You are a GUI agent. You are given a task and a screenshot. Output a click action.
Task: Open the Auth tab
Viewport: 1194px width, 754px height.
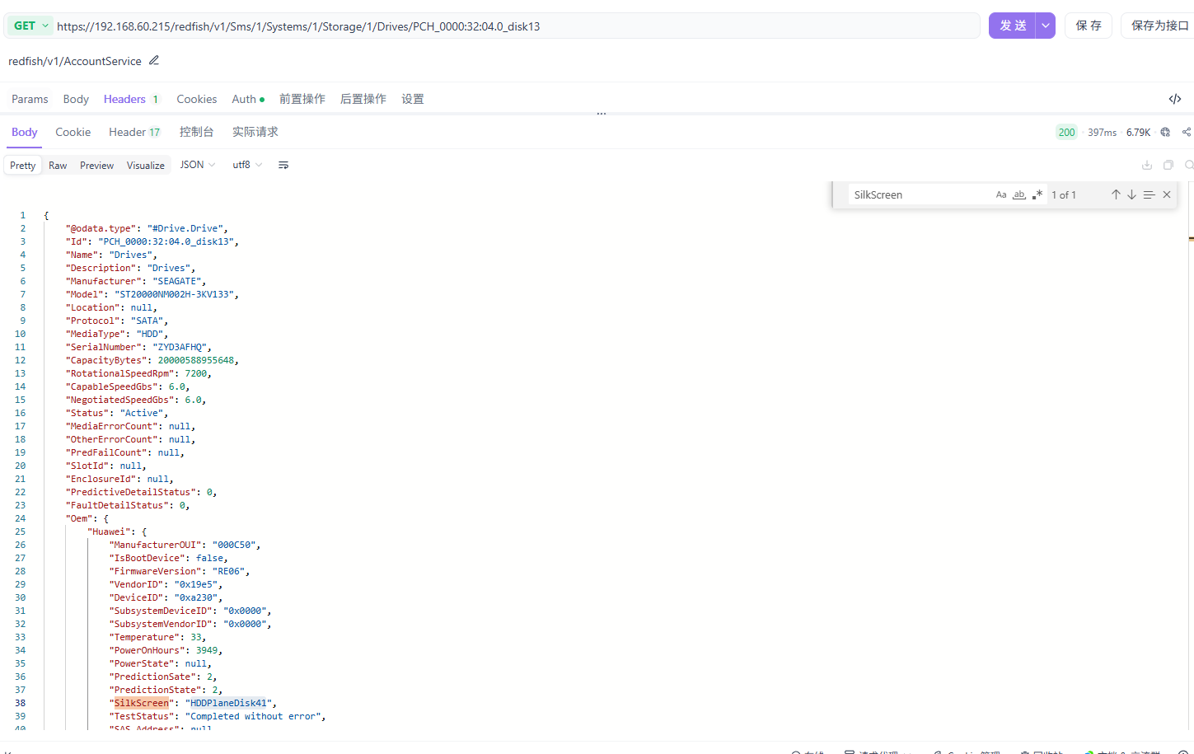click(x=248, y=99)
